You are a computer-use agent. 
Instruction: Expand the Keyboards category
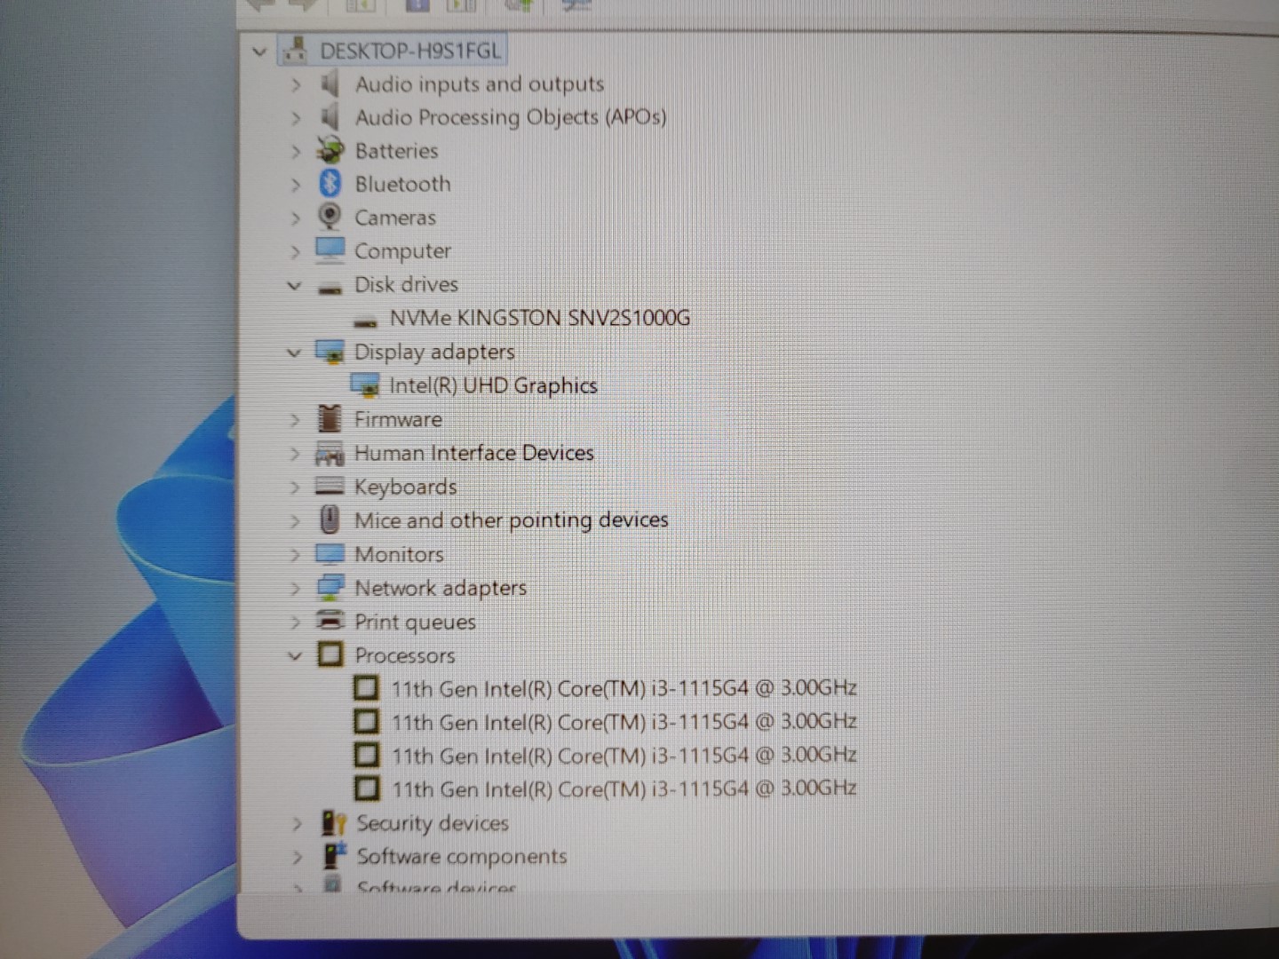click(295, 487)
